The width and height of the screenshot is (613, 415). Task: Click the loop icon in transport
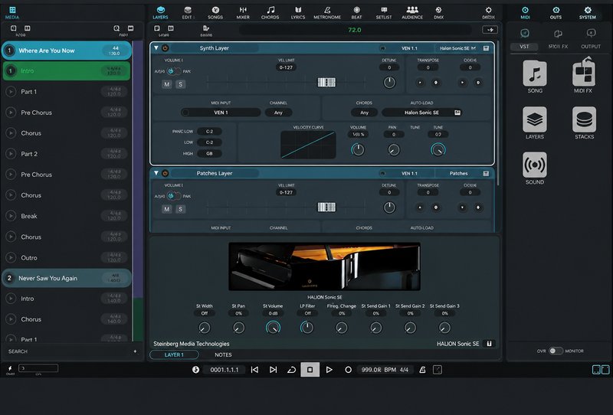(x=292, y=370)
